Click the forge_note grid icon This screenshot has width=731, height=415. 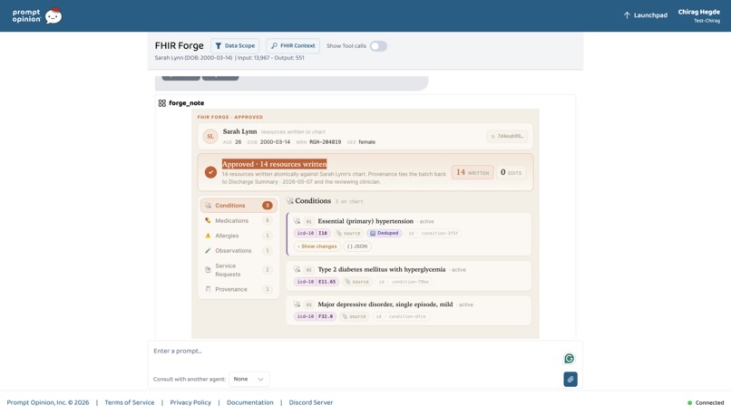click(161, 103)
